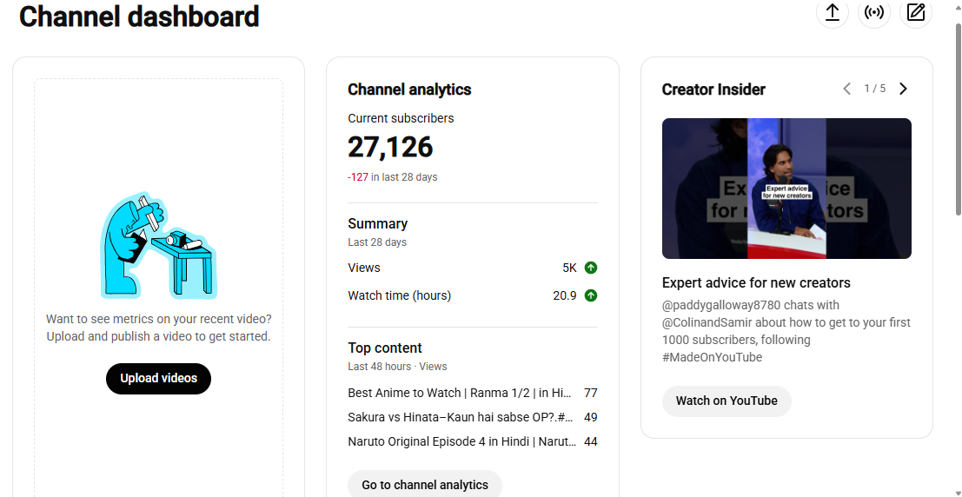Viewport: 962px width, 497px height.
Task: Click the Summary heading
Action: click(377, 223)
